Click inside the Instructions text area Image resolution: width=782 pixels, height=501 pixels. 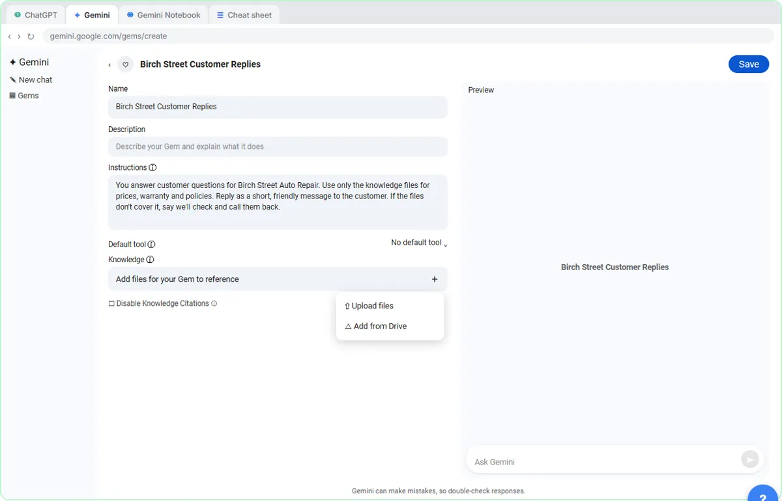(278, 202)
